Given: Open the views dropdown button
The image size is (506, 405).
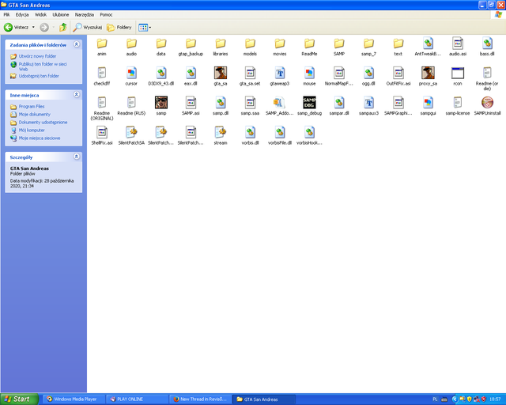Looking at the screenshot, I should point(145,28).
